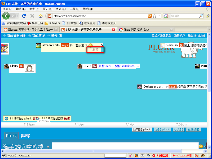Bookmark this page with the star icon
The width and height of the screenshot is (212, 159).
(154, 16)
